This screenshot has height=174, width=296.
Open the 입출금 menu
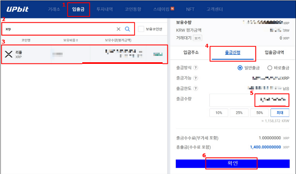(78, 9)
